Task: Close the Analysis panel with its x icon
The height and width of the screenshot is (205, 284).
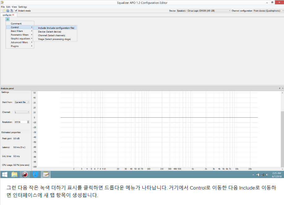Action: [282, 88]
